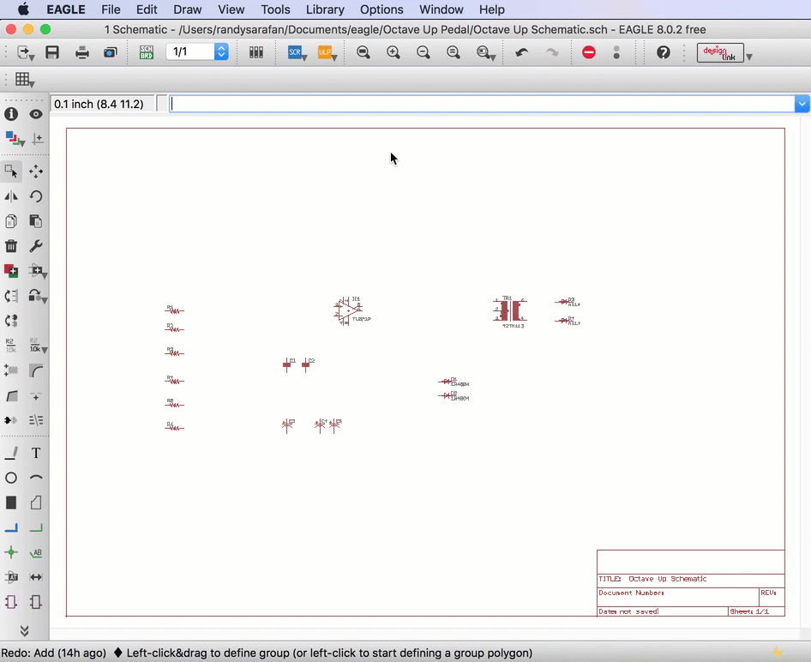Select the Rotate tool
Screen dimensions: 811x662
point(36,196)
